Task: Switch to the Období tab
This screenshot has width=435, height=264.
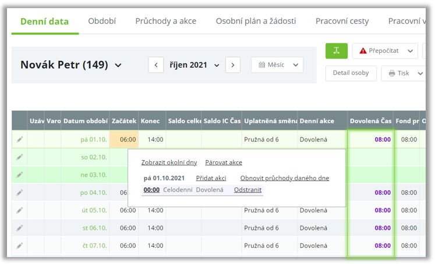Action: click(102, 21)
